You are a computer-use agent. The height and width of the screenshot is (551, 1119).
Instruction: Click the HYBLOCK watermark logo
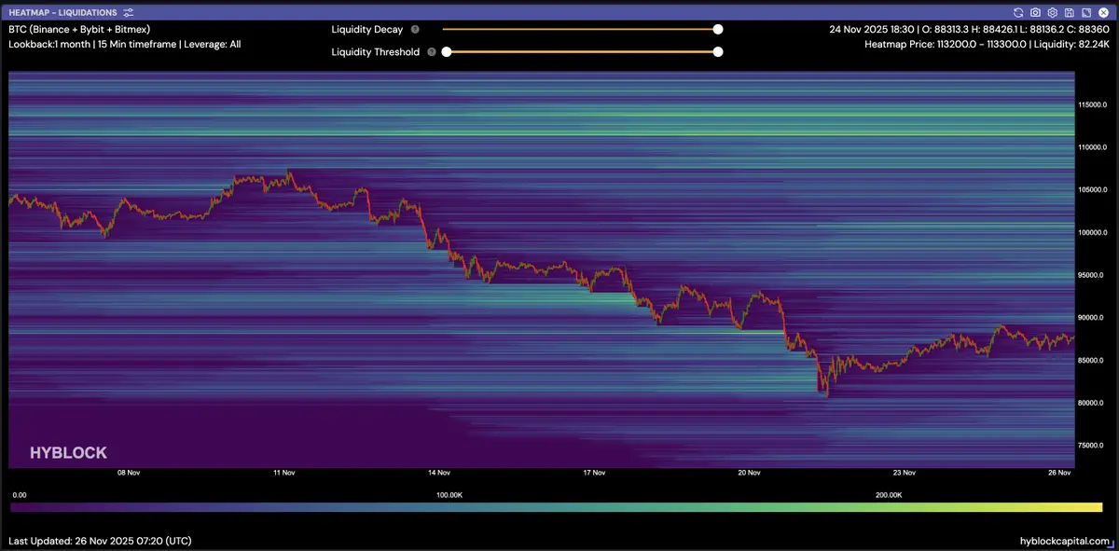pos(68,453)
